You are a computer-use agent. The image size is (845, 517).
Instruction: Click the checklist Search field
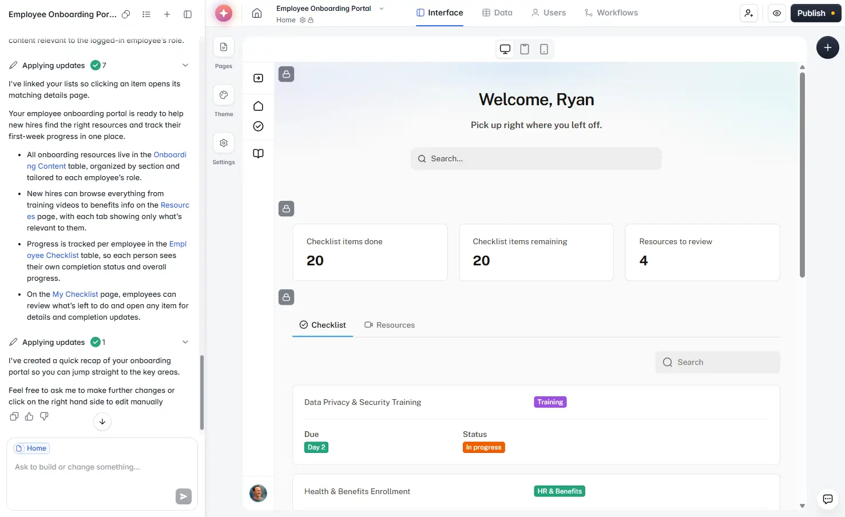coord(717,363)
